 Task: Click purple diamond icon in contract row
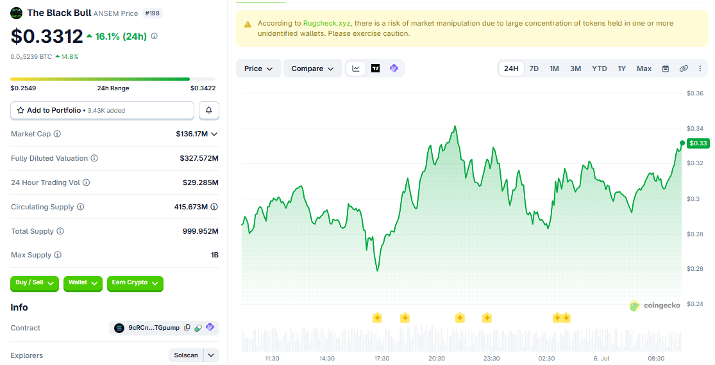tap(210, 327)
